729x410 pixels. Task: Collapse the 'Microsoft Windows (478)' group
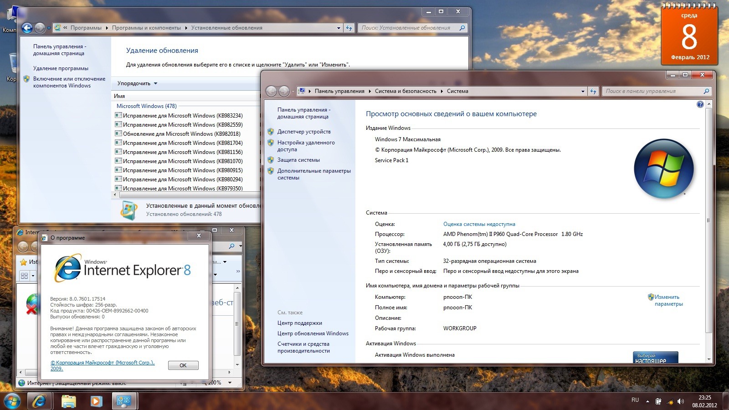tap(146, 106)
